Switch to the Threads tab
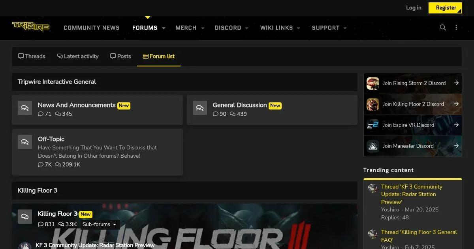Image resolution: width=474 pixels, height=249 pixels. tap(32, 56)
